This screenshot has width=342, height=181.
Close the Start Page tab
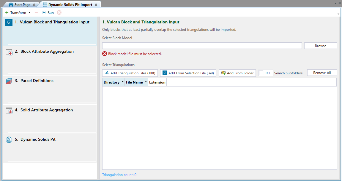[x=34, y=5]
